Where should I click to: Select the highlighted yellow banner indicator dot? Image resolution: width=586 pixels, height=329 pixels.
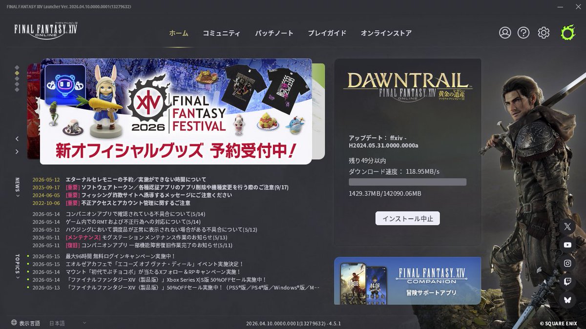coord(17,73)
